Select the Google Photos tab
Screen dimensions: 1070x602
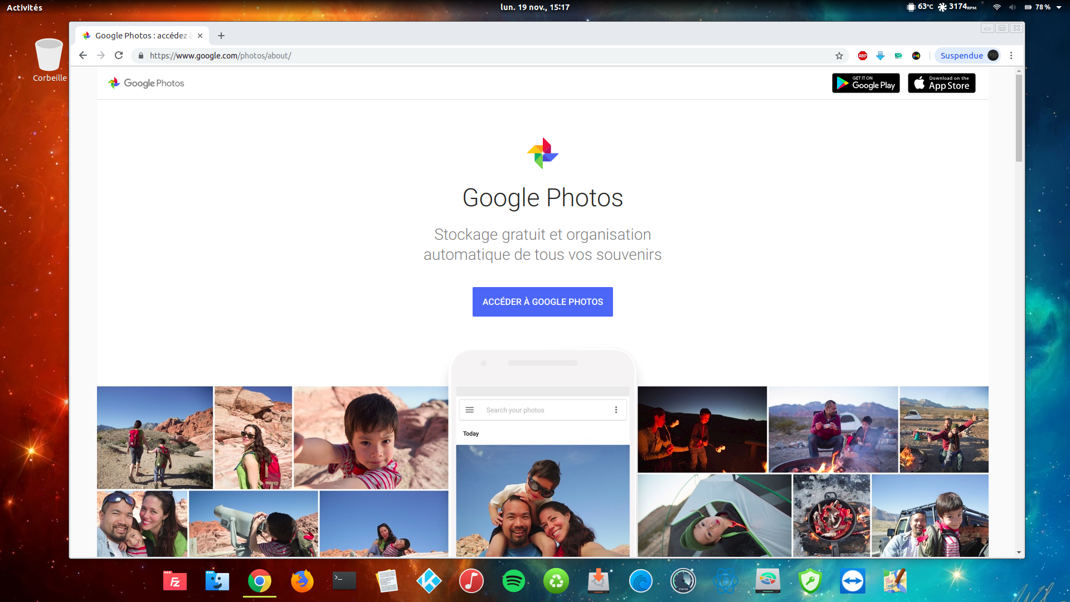pos(142,36)
